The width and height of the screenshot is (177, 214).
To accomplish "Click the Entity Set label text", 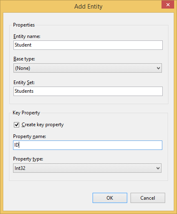I will tap(24, 82).
